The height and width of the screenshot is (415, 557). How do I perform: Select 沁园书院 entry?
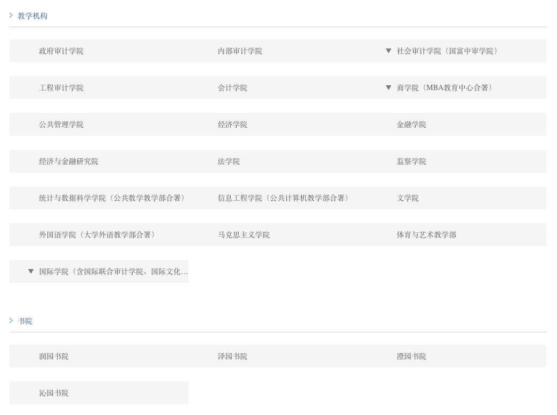pyautogui.click(x=54, y=393)
